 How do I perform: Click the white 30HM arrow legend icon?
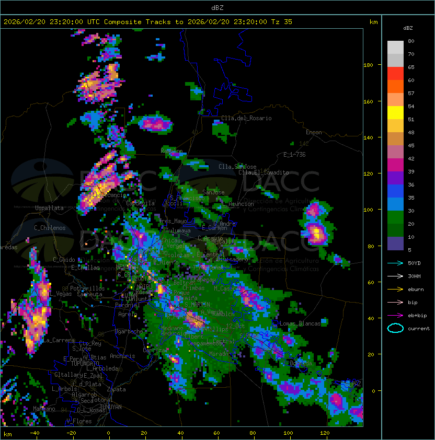point(395,276)
